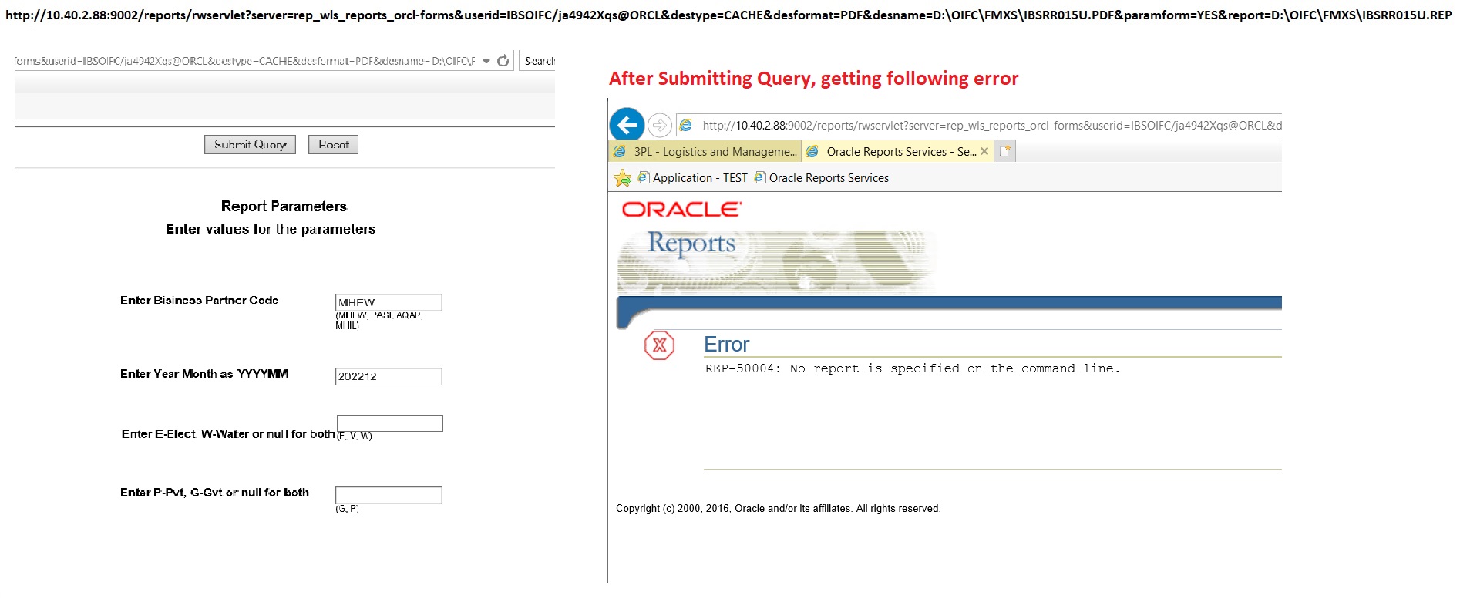This screenshot has width=1460, height=599.
Task: Open the Oracle Reports Services favorites link
Action: pos(822,178)
